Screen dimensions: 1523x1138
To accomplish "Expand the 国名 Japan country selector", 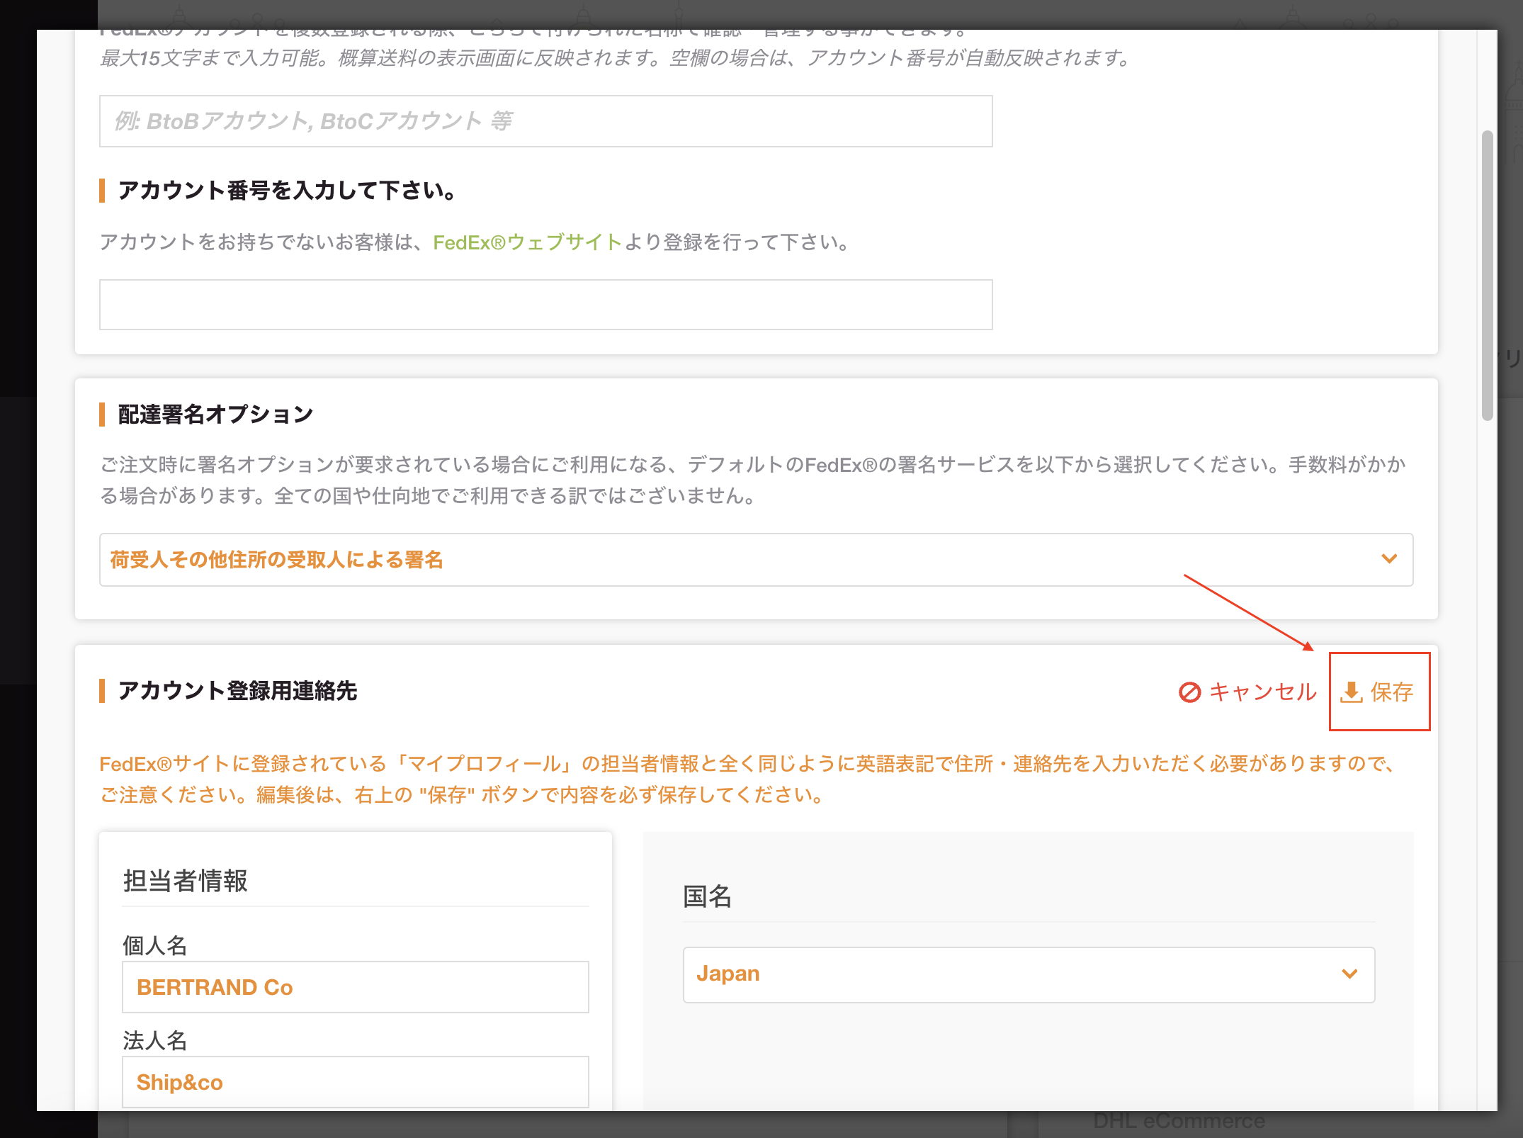I will pos(1028,974).
